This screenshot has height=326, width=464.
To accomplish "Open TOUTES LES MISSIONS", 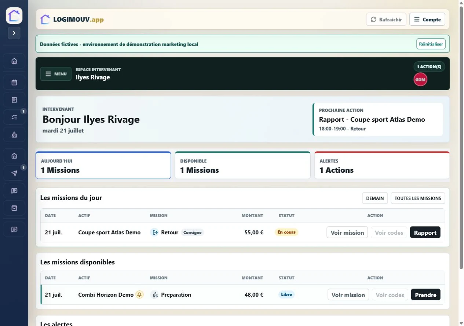I will 418,198.
